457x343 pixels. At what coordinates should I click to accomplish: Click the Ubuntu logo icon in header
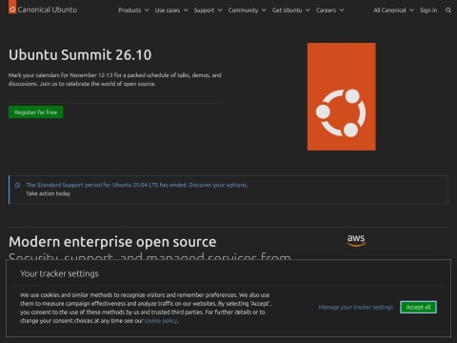pos(12,8)
